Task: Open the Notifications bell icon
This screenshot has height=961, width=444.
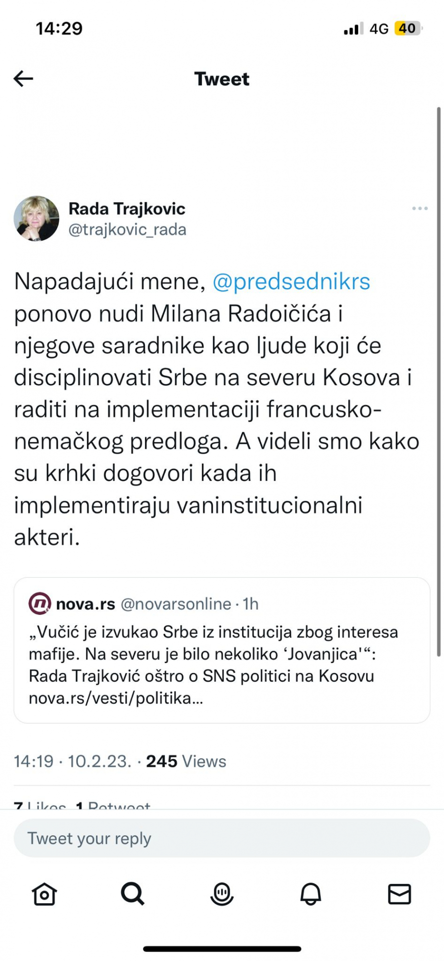Action: tap(311, 894)
